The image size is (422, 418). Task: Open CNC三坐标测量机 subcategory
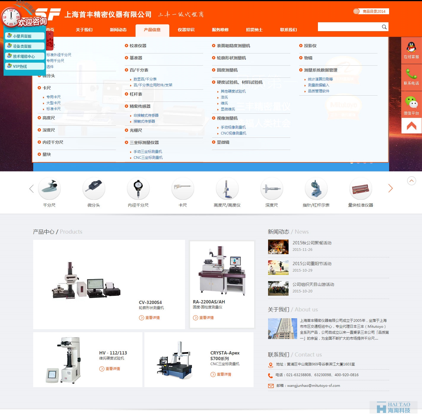148,158
